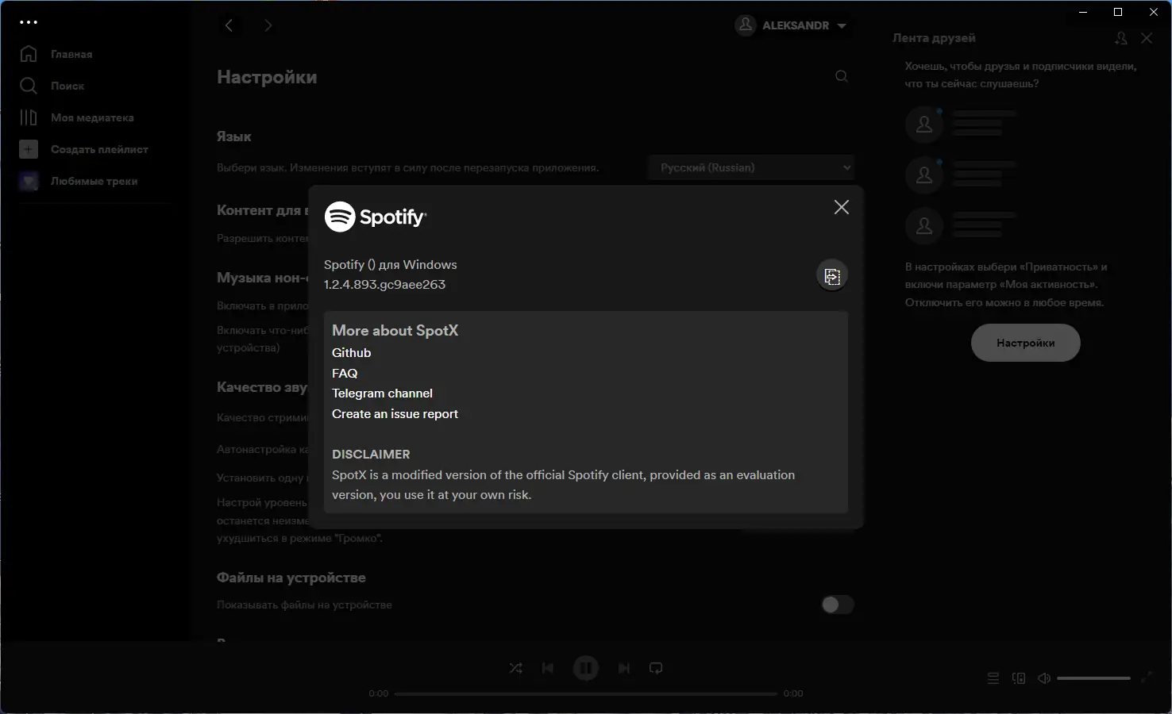Click Создать плейлист plus icon
Screen dimensions: 1172x714
pyautogui.click(x=29, y=149)
